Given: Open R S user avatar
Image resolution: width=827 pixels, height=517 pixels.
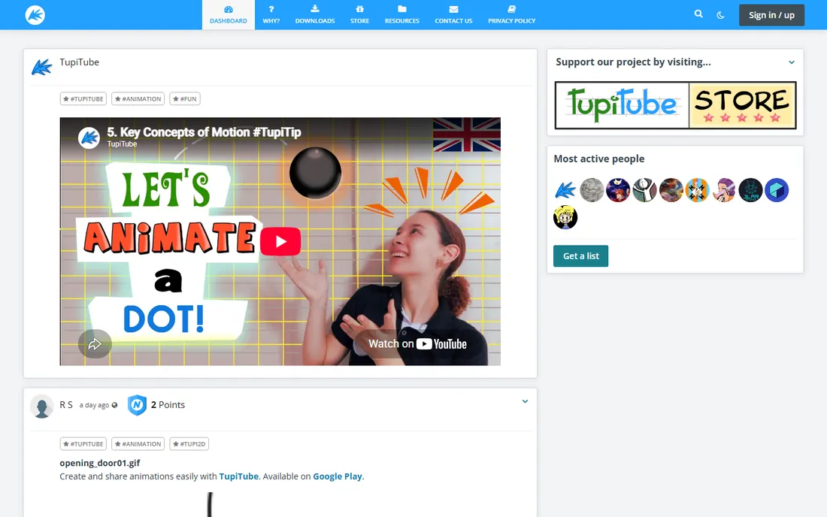Looking at the screenshot, I should pyautogui.click(x=41, y=407).
